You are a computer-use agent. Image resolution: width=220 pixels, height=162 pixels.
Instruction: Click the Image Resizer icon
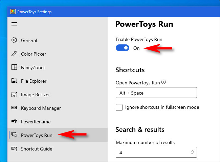click(x=14, y=95)
